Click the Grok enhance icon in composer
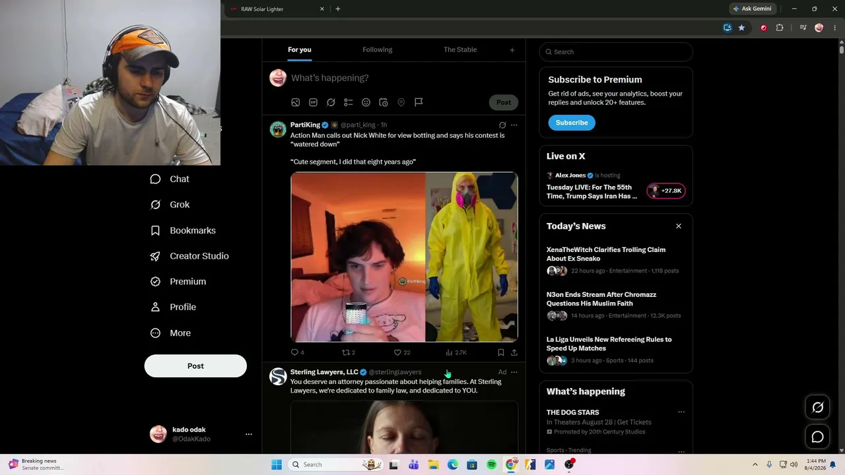Screen dimensions: 845x475 point(331,102)
